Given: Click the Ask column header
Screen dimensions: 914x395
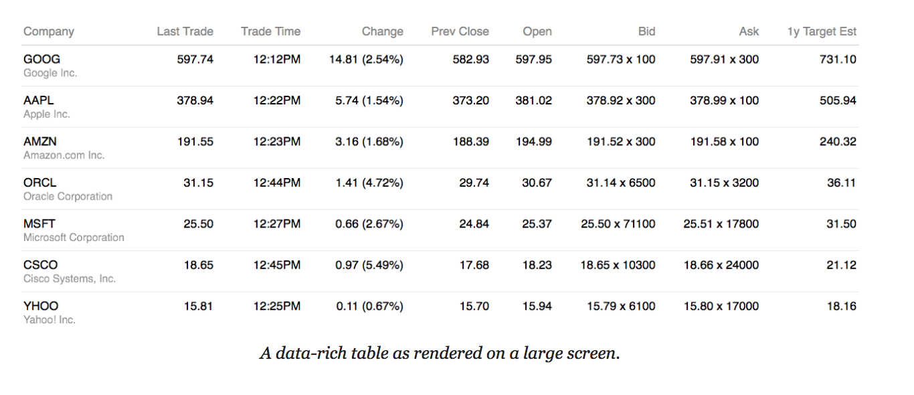Looking at the screenshot, I should tap(749, 31).
